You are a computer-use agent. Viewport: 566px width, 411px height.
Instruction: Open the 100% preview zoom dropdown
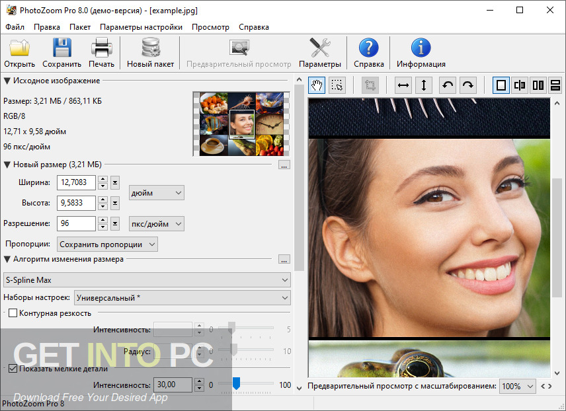(518, 386)
